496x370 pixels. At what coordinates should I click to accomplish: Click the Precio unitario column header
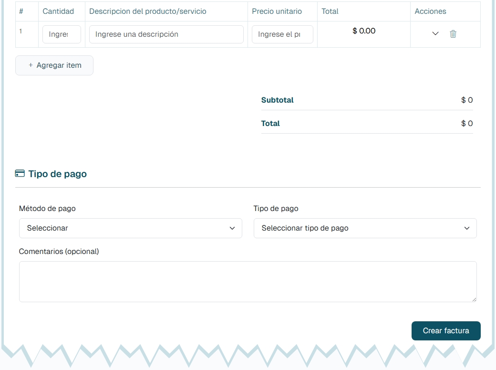point(277,11)
